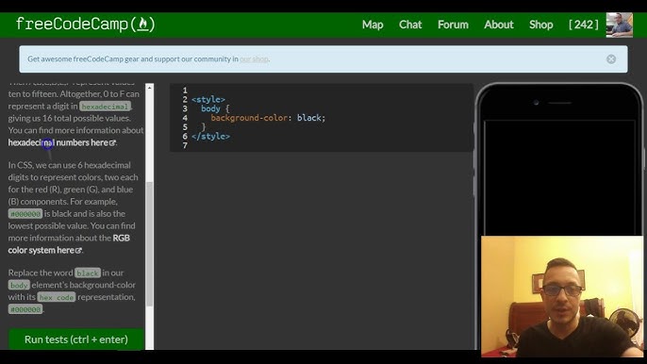
Task: Click the background-color line in code editor
Action: (268, 118)
